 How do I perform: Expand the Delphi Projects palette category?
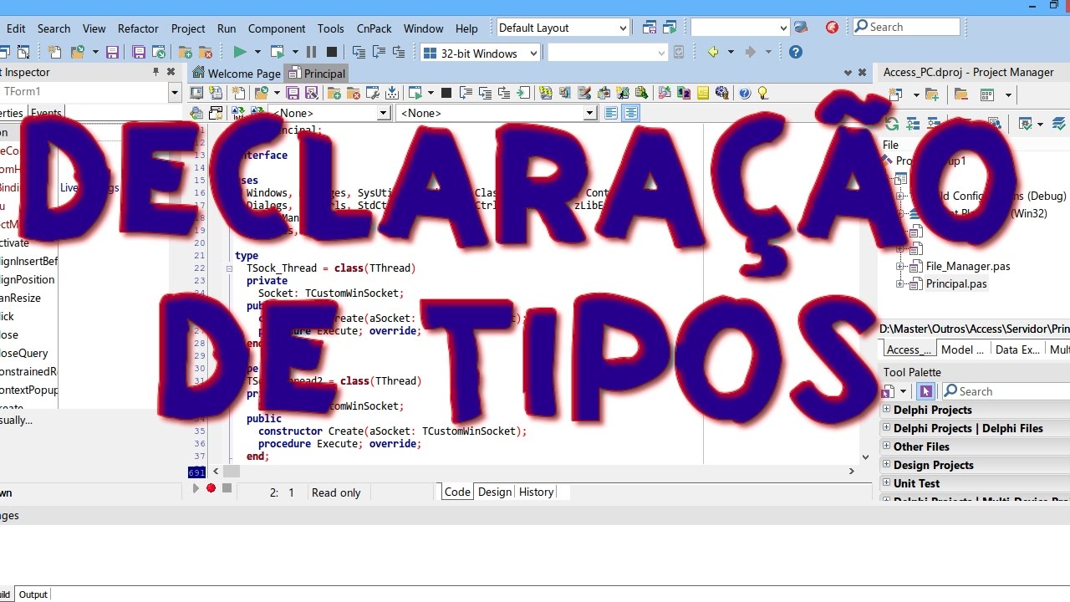coord(887,410)
